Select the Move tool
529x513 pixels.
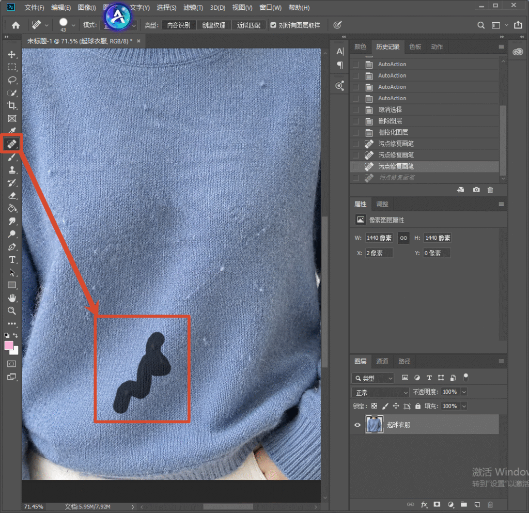(12, 54)
